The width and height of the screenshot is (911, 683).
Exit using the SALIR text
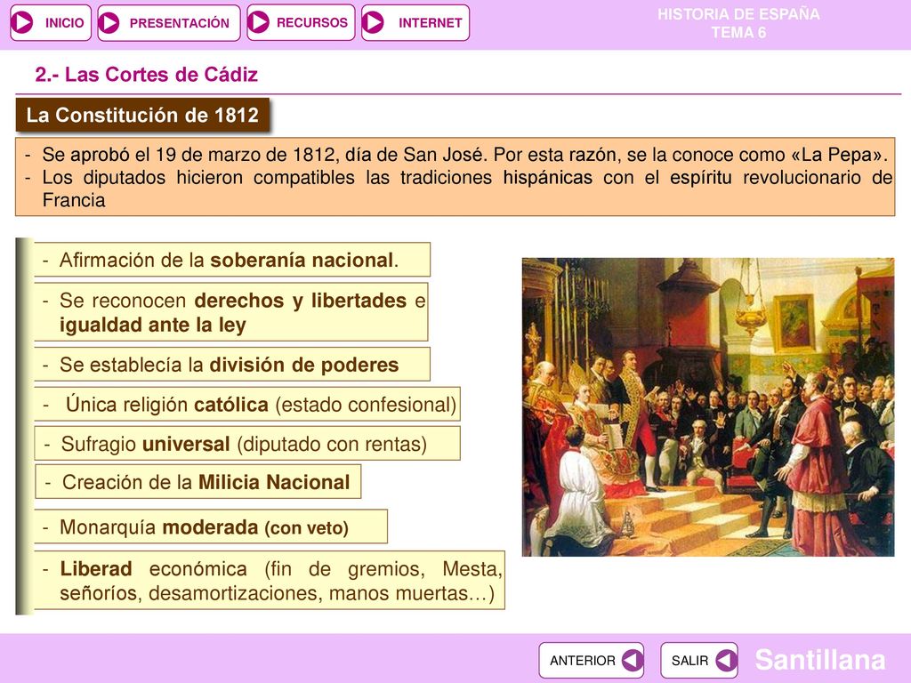pos(689,661)
